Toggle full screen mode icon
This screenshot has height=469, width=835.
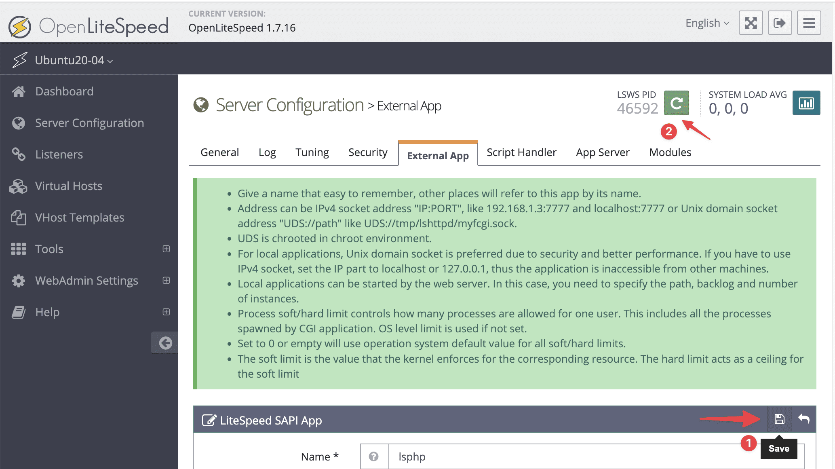751,23
